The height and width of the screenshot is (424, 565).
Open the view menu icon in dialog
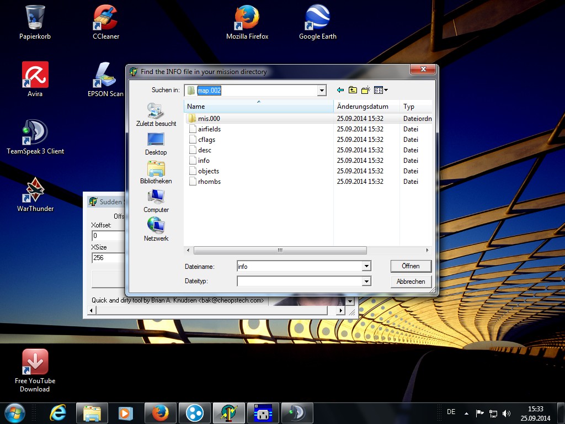click(x=381, y=90)
